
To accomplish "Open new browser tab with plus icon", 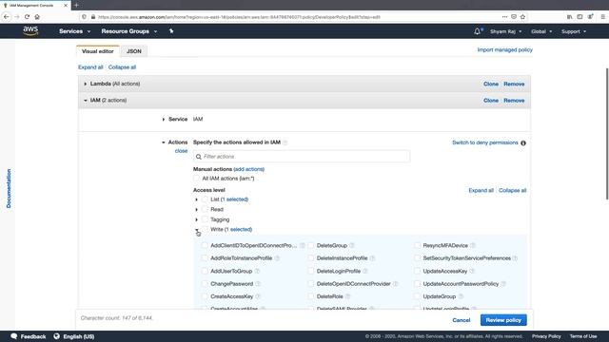I will coord(76,5).
